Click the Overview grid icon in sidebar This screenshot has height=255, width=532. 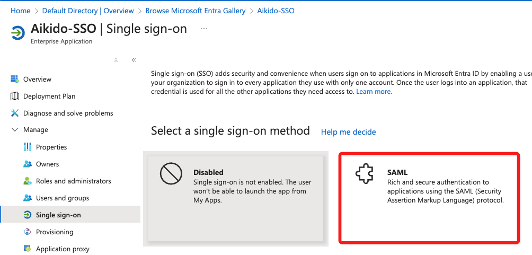coord(15,79)
